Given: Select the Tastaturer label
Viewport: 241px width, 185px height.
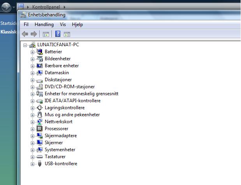Looking at the screenshot, I should [55, 157].
